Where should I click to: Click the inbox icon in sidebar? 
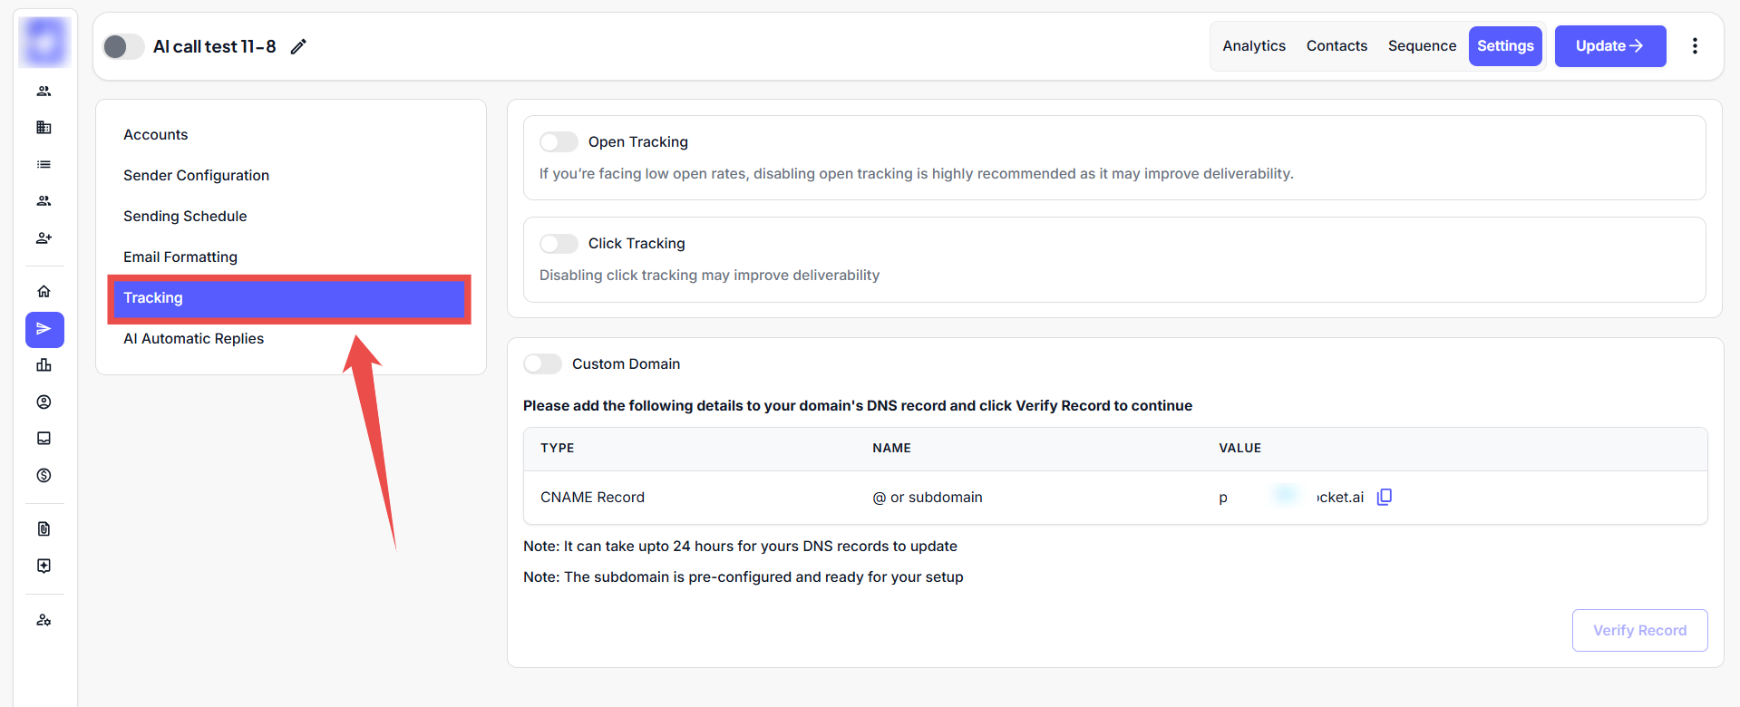click(44, 439)
